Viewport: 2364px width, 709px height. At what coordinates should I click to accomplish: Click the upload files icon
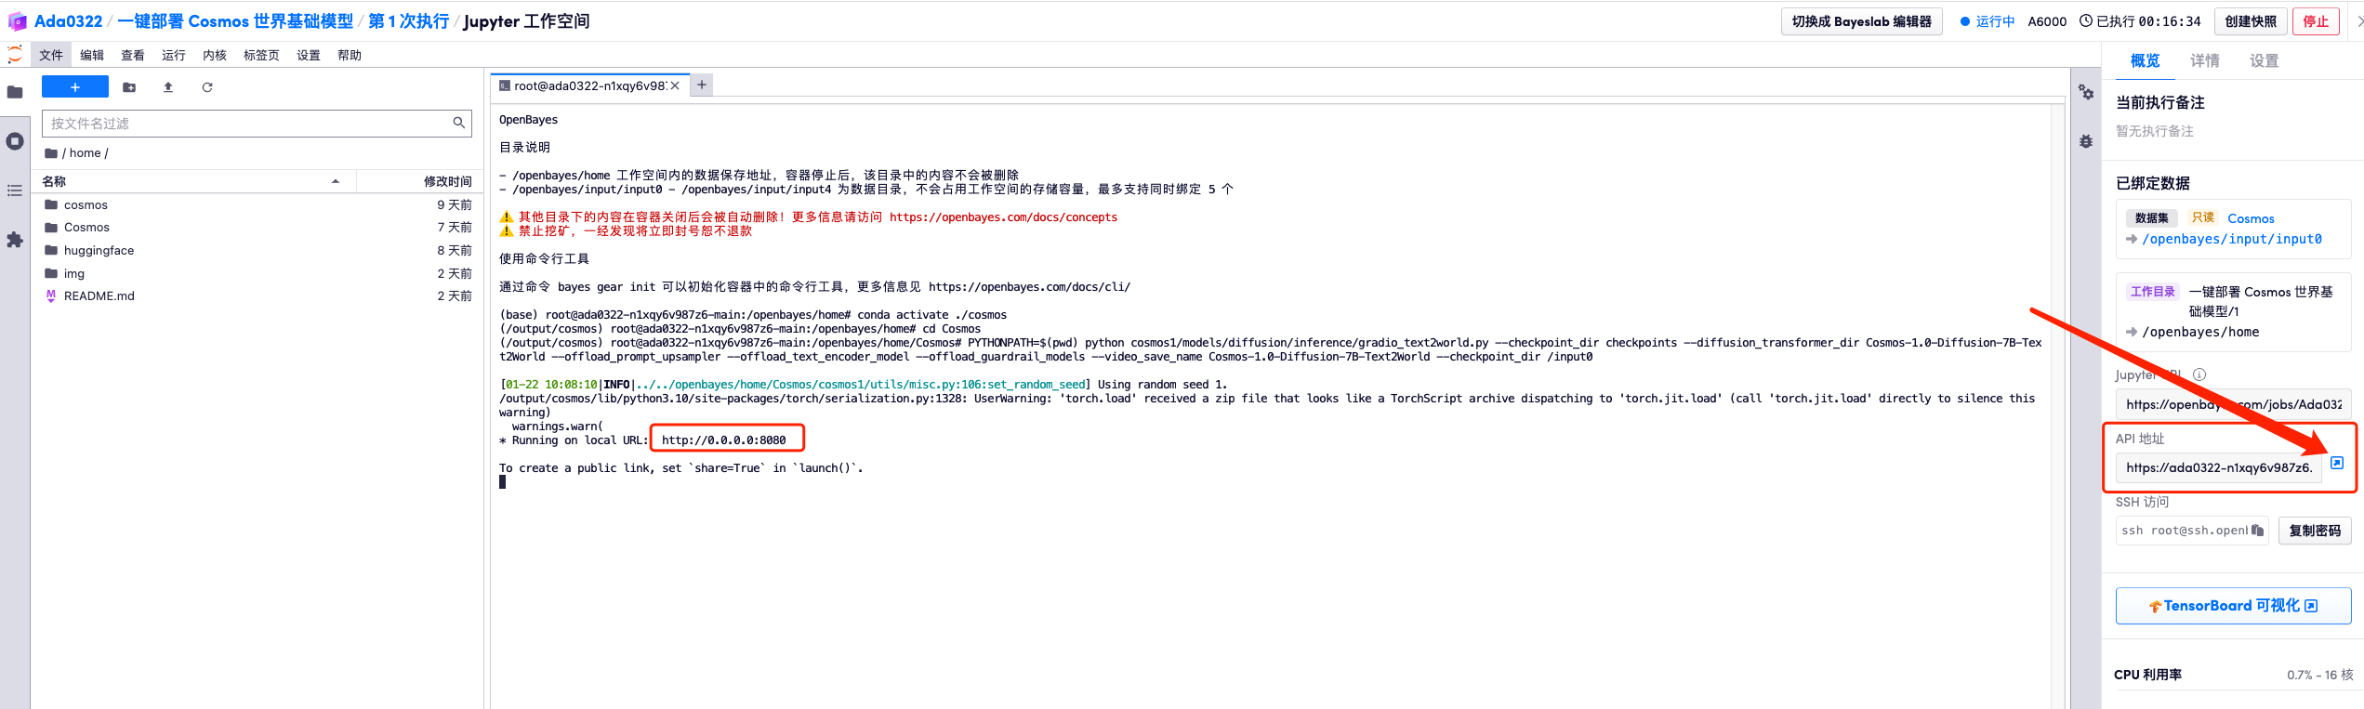coord(168,87)
